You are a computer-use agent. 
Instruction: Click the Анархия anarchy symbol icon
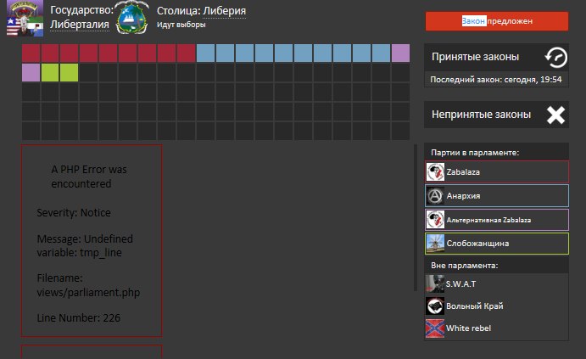click(x=435, y=195)
